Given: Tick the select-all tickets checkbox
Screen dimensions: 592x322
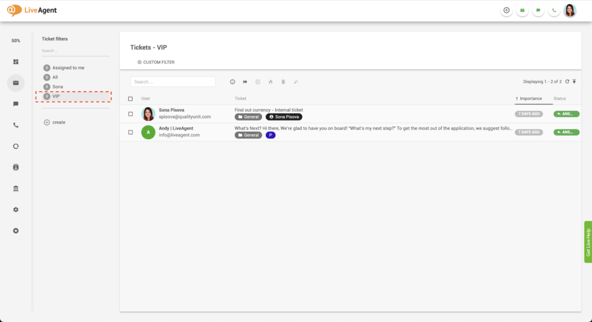Looking at the screenshot, I should coord(130,99).
